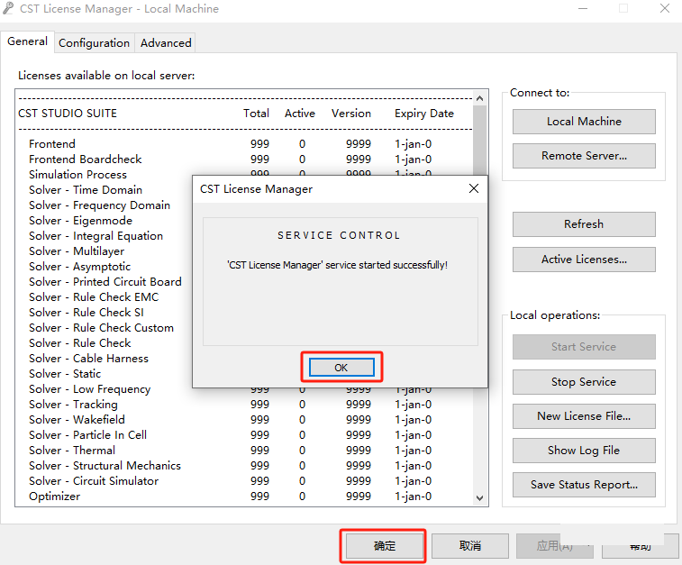
Task: Switch to the General tab
Action: tap(27, 41)
